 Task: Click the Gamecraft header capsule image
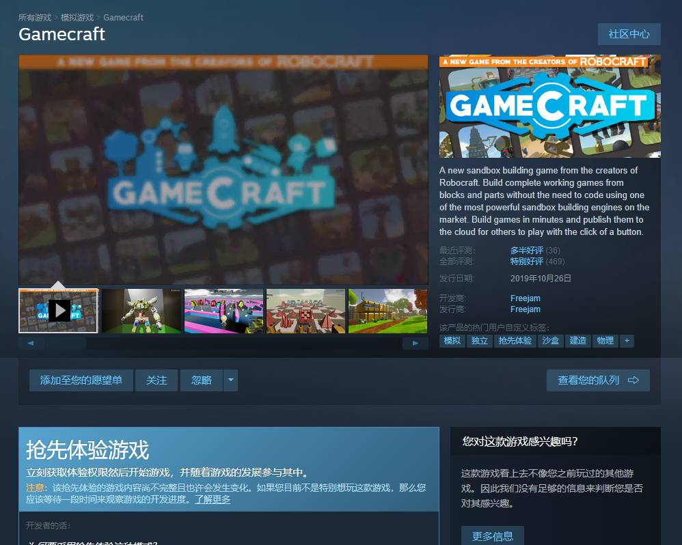pyautogui.click(x=550, y=106)
